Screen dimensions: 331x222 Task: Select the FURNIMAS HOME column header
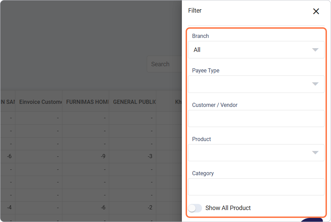(86, 102)
